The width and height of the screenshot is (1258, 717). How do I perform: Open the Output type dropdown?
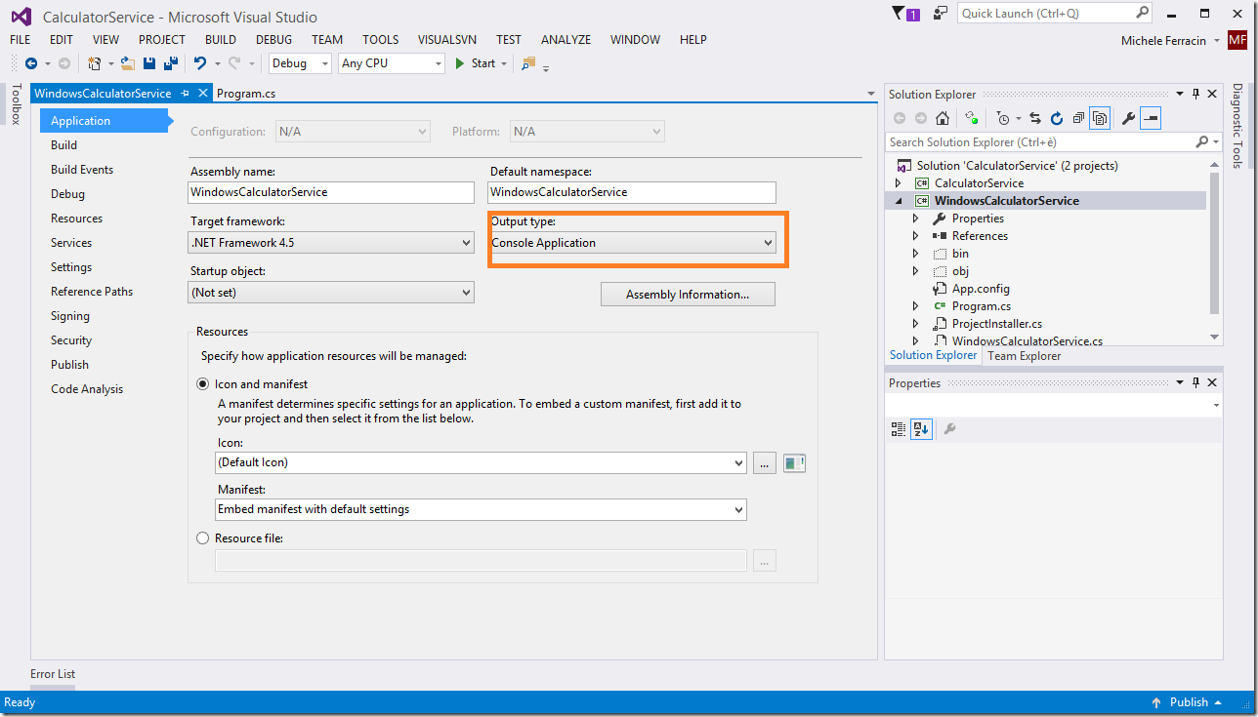click(x=632, y=243)
